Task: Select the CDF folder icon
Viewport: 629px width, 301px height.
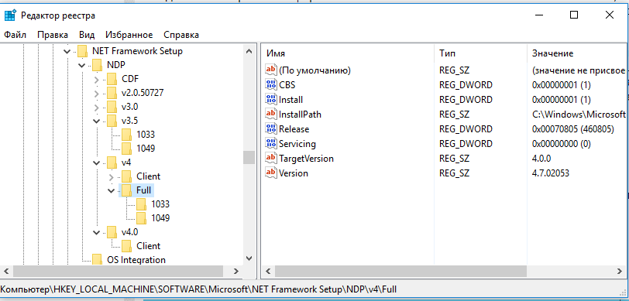Action: tap(112, 79)
